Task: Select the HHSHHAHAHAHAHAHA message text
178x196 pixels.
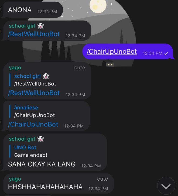Action: [x=45, y=187]
